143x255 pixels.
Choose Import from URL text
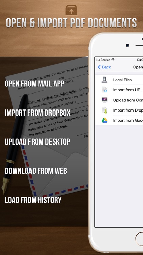click(x=128, y=90)
